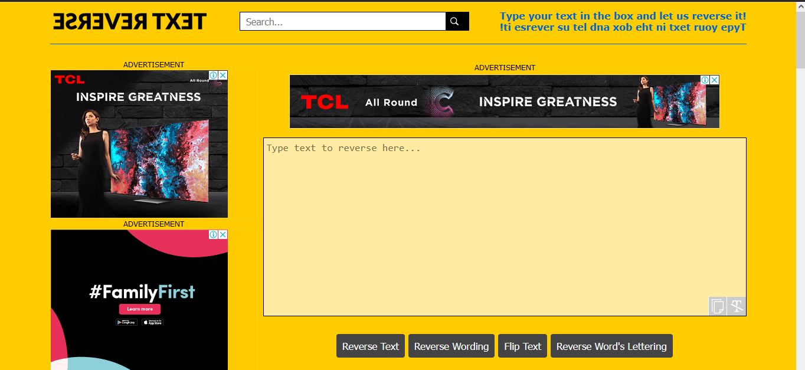This screenshot has height=370, width=805.
Task: Click Learn more in the FamilyFirst ad
Action: [x=140, y=309]
